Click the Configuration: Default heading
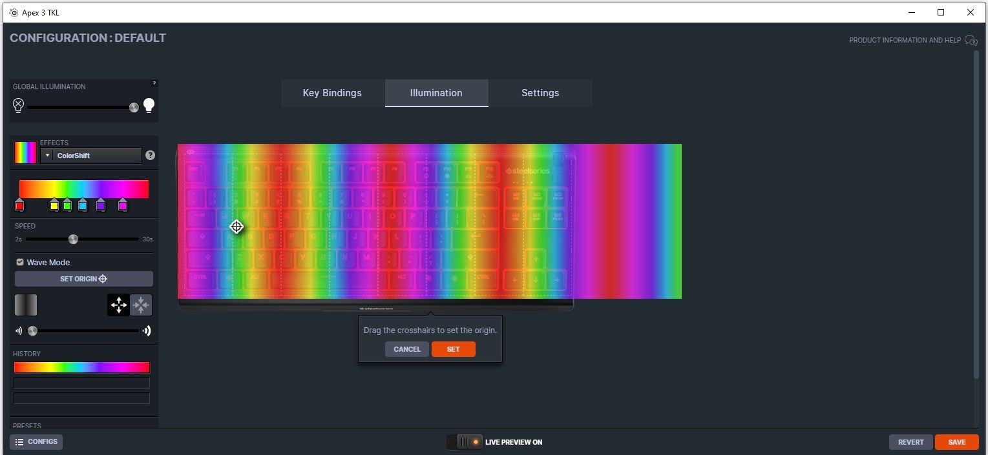 pos(88,38)
